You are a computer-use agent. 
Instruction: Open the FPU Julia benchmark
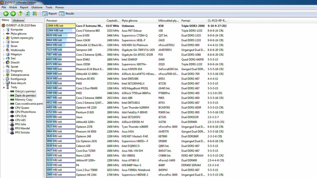(20, 124)
